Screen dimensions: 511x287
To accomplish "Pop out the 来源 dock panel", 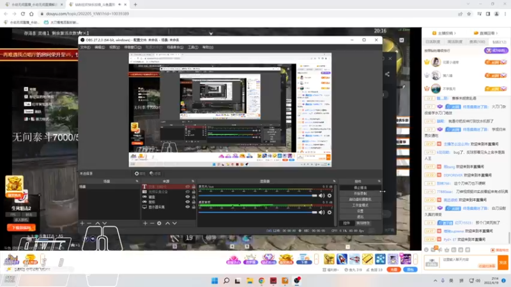I will (193, 181).
